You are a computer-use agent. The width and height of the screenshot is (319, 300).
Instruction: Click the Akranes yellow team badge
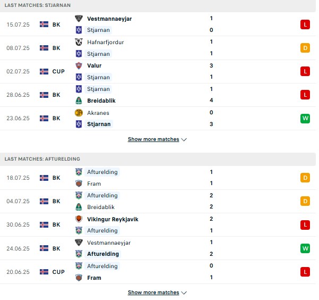point(79,113)
